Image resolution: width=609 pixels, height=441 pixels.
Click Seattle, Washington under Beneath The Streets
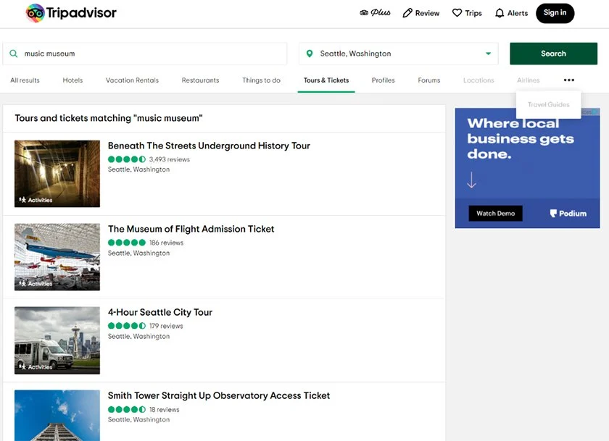click(138, 169)
